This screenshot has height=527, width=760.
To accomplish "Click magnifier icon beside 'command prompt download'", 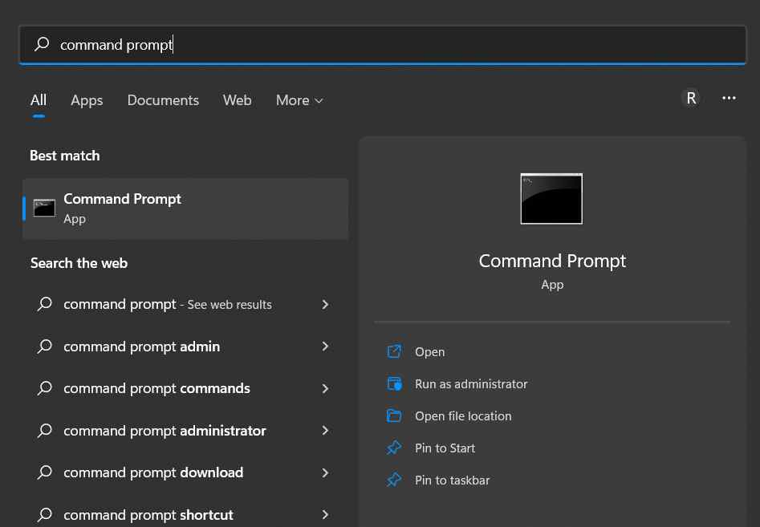I will pos(45,472).
